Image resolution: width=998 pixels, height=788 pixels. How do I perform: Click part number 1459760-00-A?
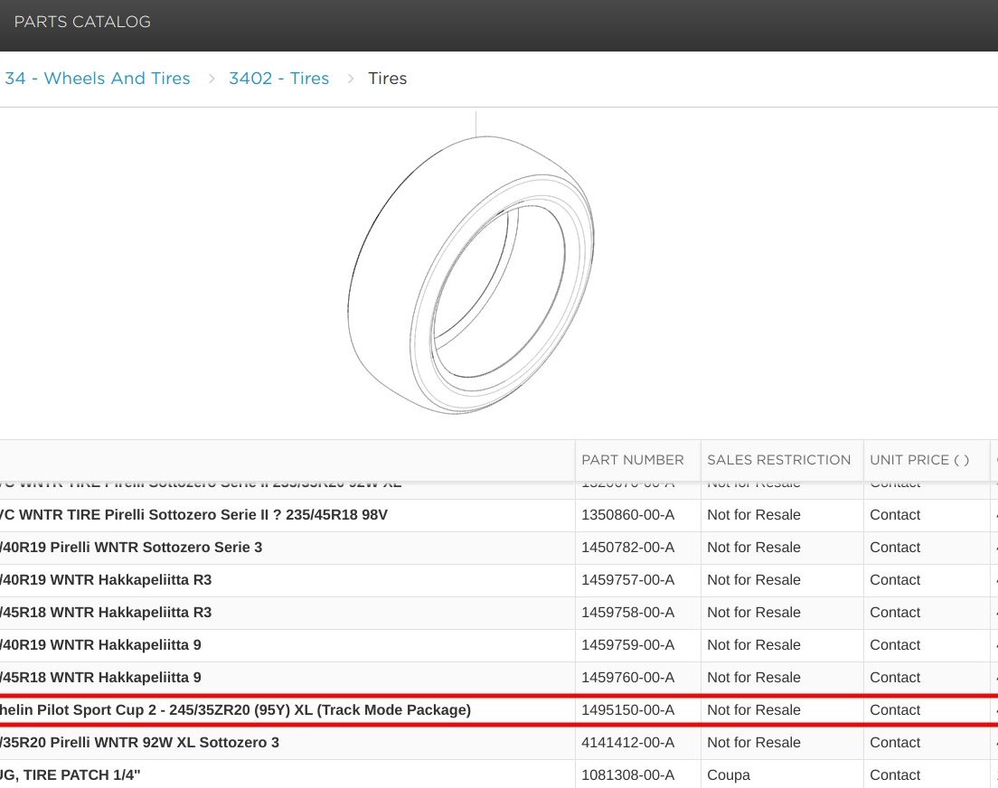(x=627, y=677)
